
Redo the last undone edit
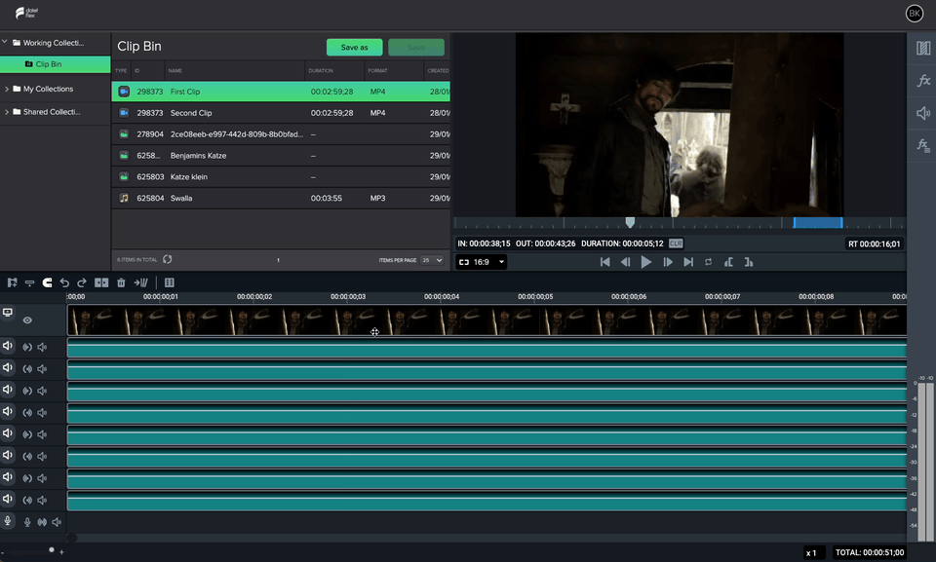pyautogui.click(x=82, y=282)
